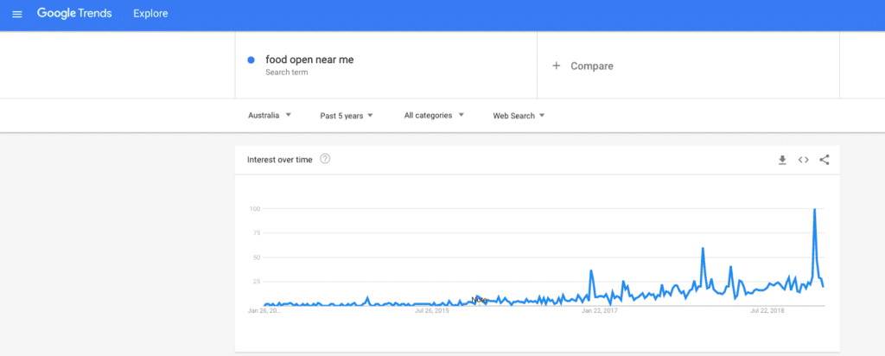
Task: Go to the Explore section
Action: point(150,14)
